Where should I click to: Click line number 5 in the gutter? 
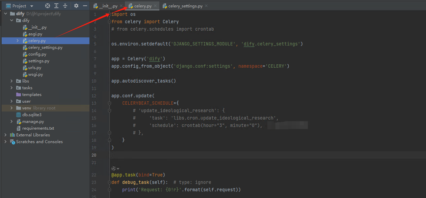pos(95,44)
